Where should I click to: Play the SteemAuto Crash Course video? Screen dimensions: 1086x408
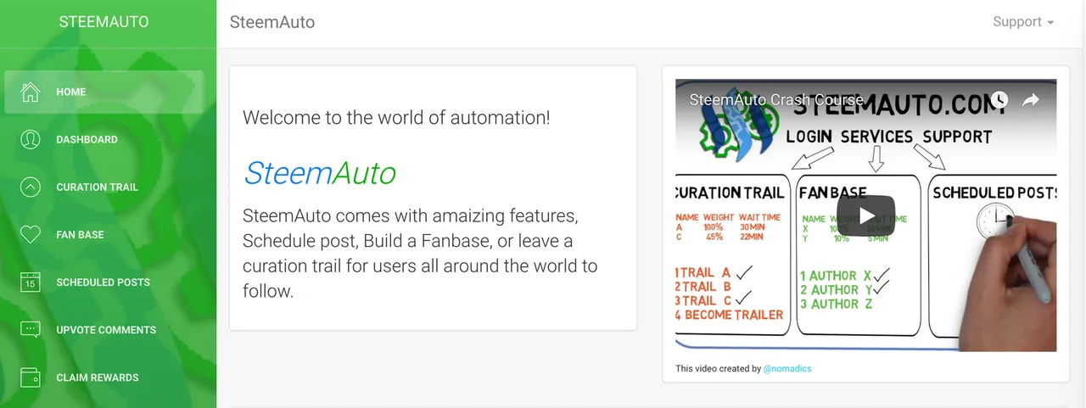click(x=866, y=215)
